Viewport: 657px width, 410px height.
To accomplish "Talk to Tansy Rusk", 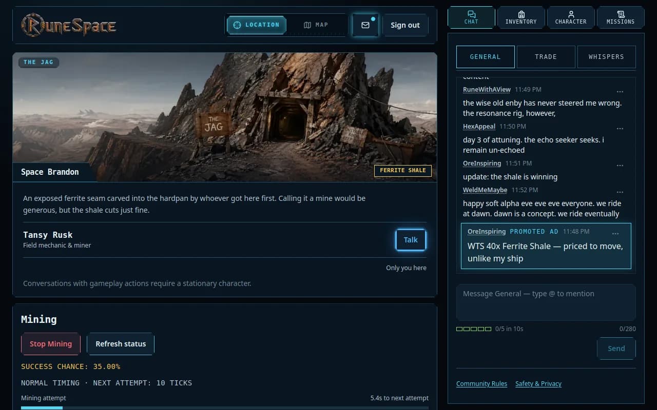I will 411,240.
